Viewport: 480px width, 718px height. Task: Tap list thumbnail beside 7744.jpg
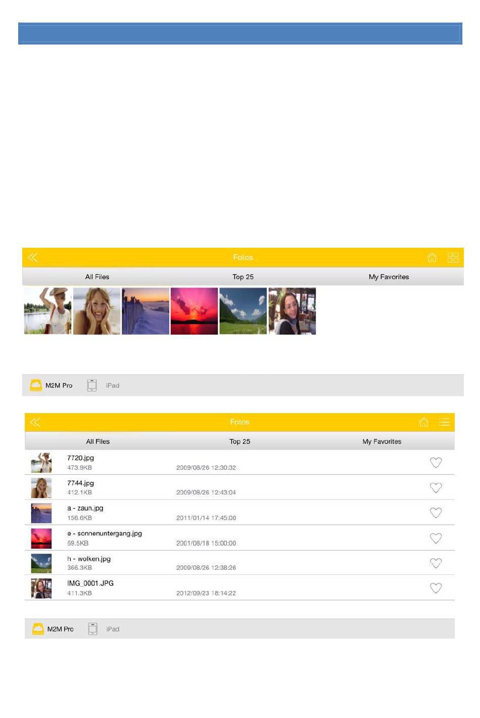pyautogui.click(x=41, y=488)
